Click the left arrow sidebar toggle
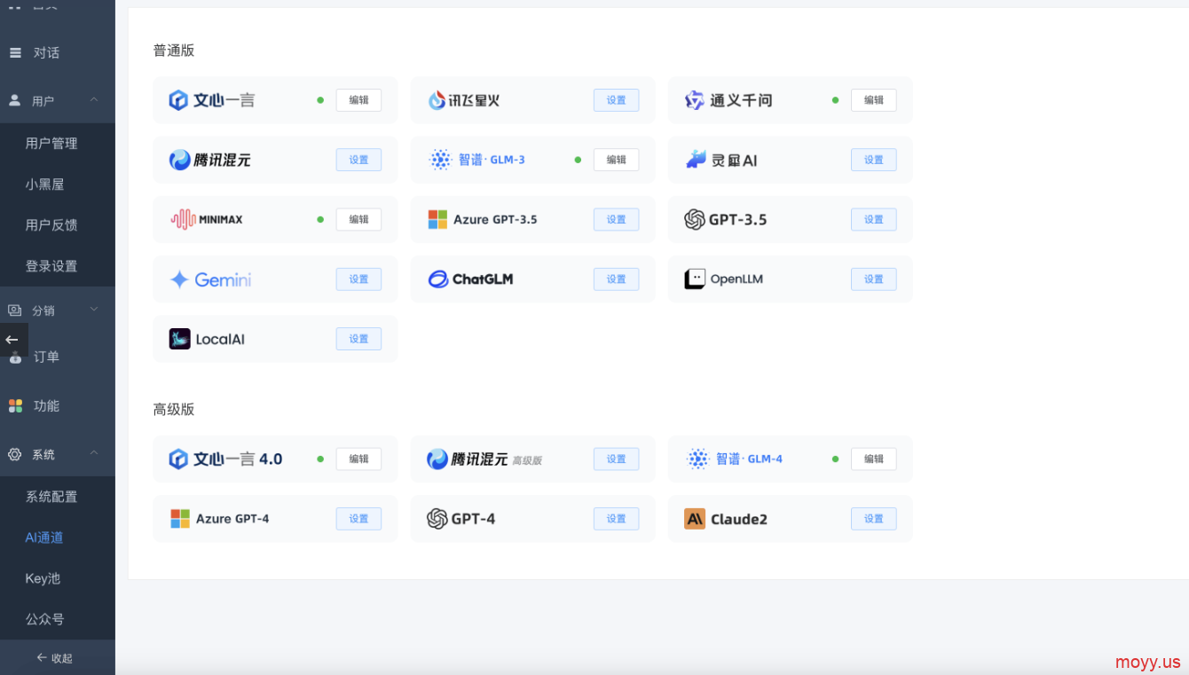The width and height of the screenshot is (1189, 675). coord(12,340)
